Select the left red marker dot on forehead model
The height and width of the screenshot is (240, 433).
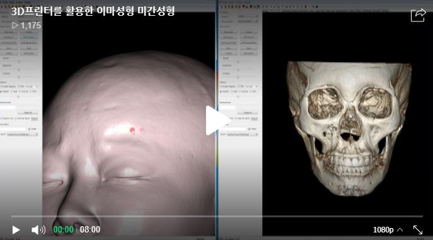point(132,130)
